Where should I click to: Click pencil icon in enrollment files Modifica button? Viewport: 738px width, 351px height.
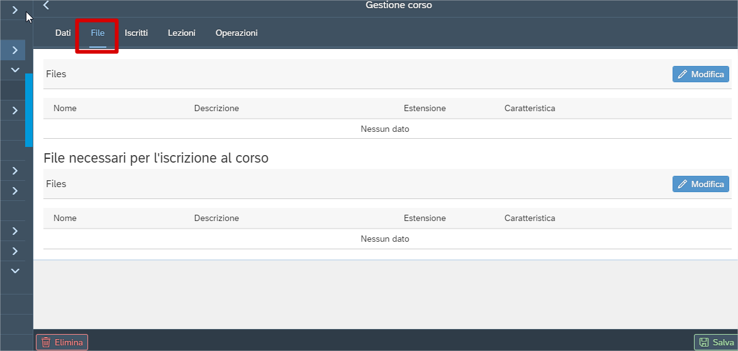682,185
